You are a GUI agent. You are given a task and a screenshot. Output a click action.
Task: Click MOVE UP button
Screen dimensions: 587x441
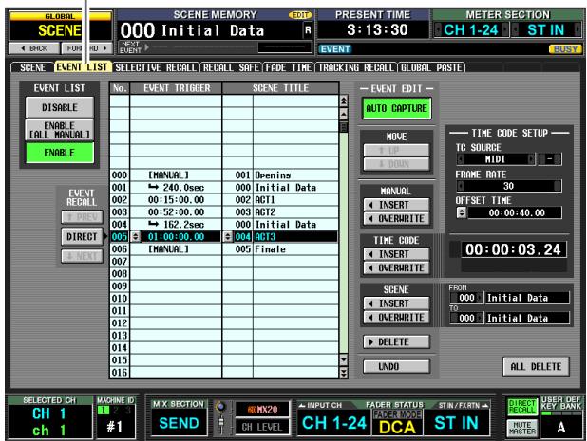coord(396,150)
